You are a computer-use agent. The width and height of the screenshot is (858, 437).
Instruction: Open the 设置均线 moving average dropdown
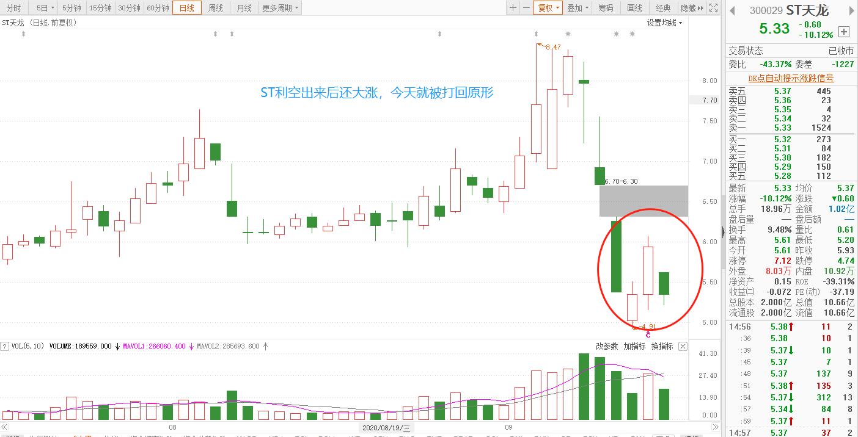(x=665, y=23)
